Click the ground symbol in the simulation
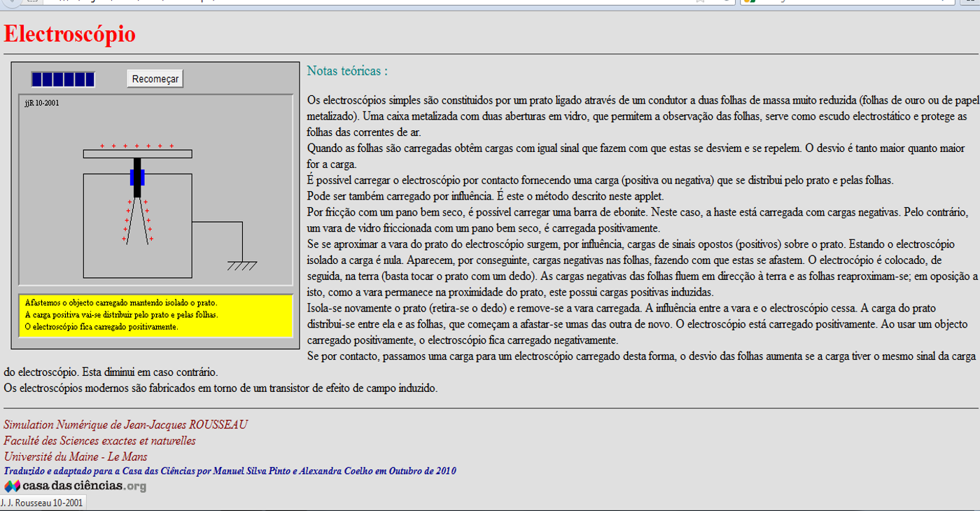The height and width of the screenshot is (511, 980). pyautogui.click(x=241, y=266)
